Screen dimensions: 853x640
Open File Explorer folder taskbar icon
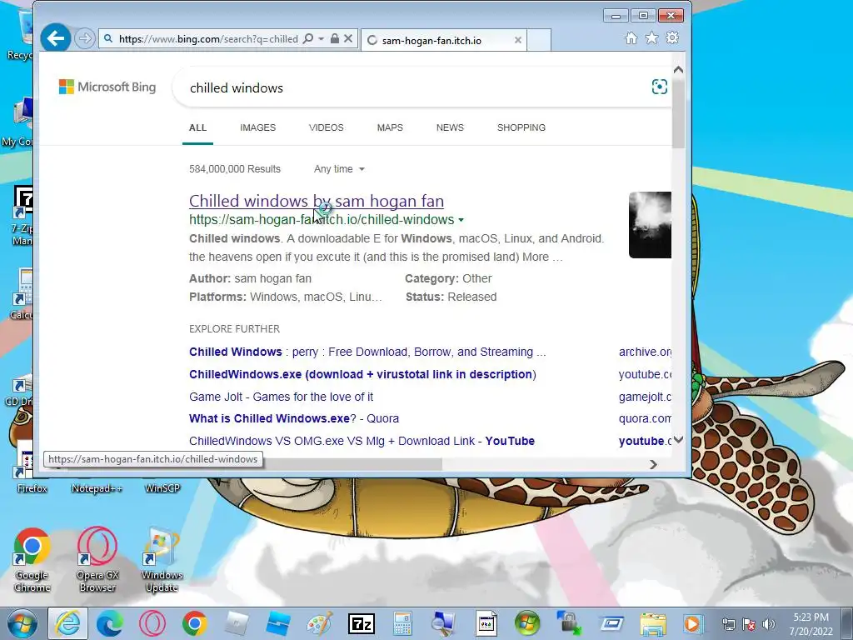(x=653, y=623)
